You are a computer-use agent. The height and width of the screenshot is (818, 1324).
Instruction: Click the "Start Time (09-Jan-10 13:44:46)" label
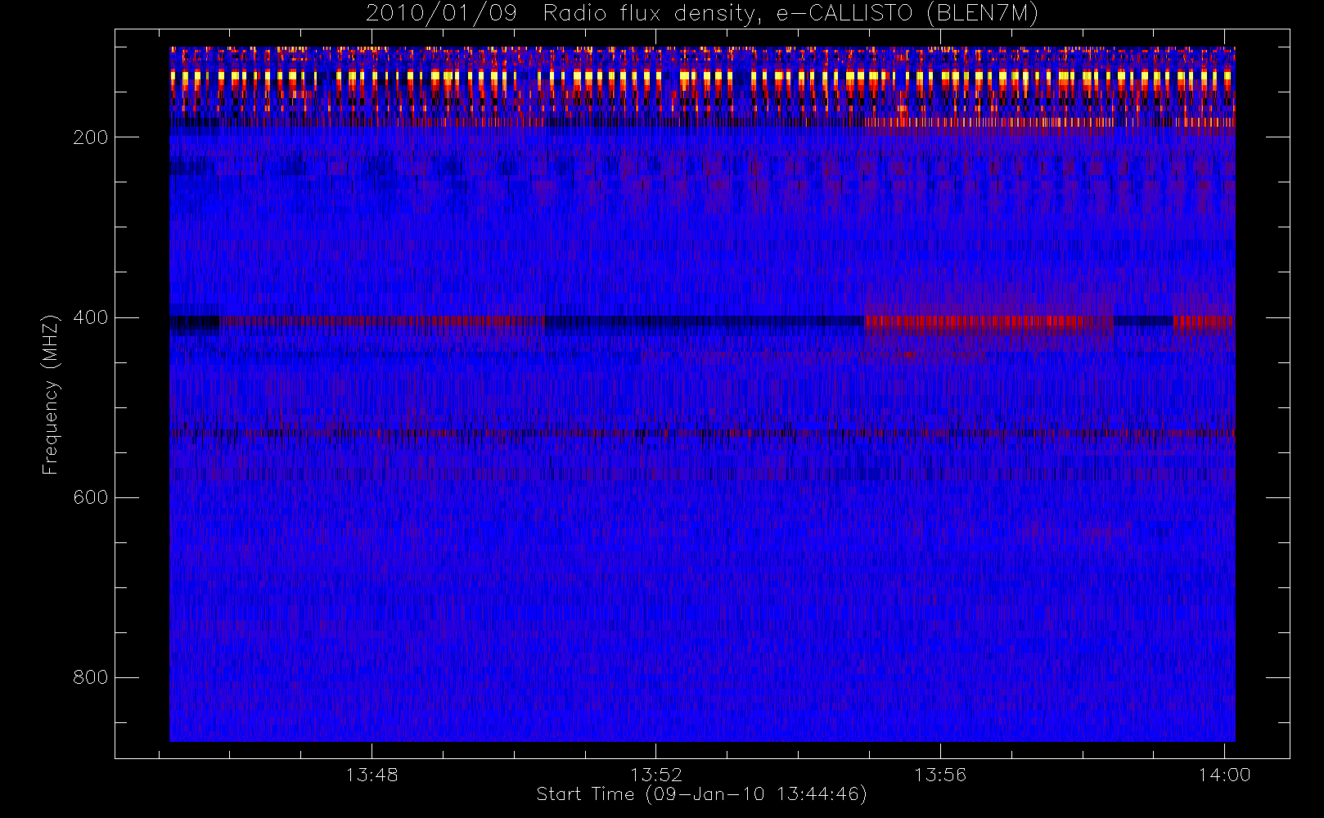coord(701,794)
